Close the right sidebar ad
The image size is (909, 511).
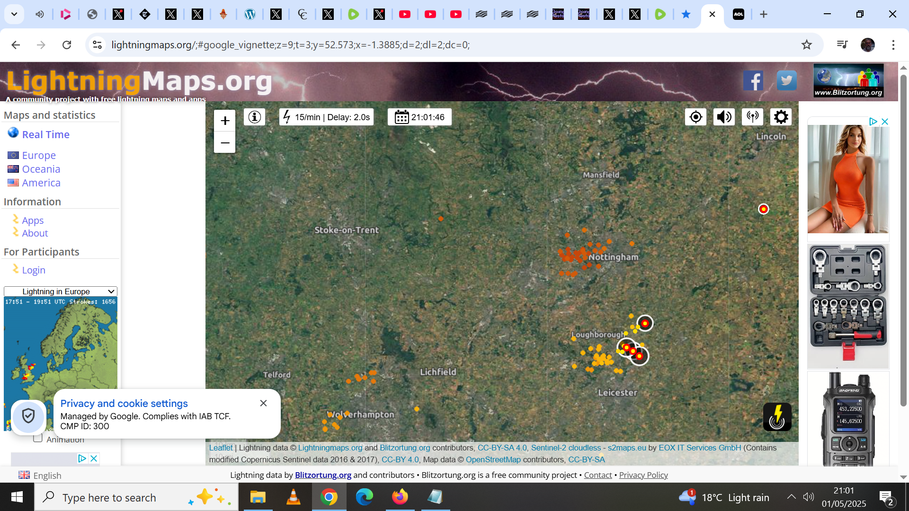click(x=885, y=122)
